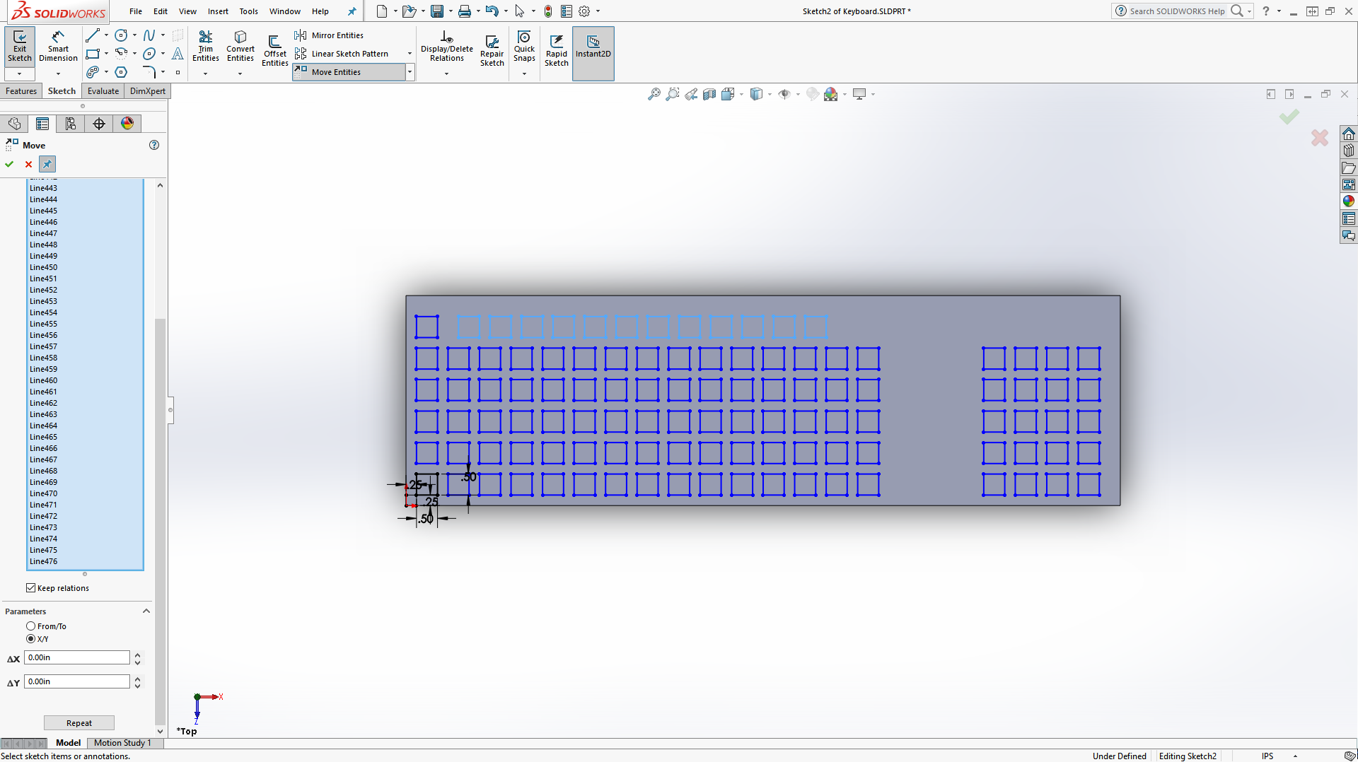Viewport: 1358px width, 762px height.
Task: Click Offset Entities
Action: 274,49
